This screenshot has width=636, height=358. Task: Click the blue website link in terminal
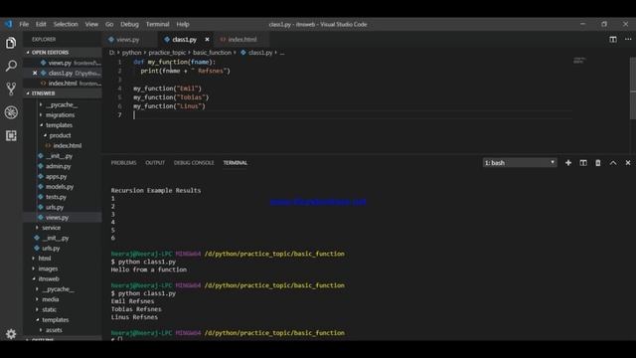coord(318,201)
